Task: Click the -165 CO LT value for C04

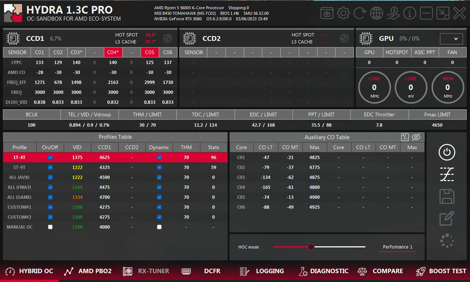Action: (x=265, y=187)
